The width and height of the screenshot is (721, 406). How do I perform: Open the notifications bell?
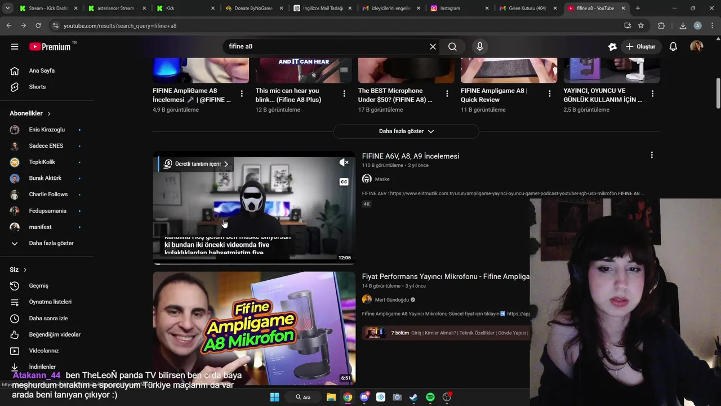click(x=673, y=47)
